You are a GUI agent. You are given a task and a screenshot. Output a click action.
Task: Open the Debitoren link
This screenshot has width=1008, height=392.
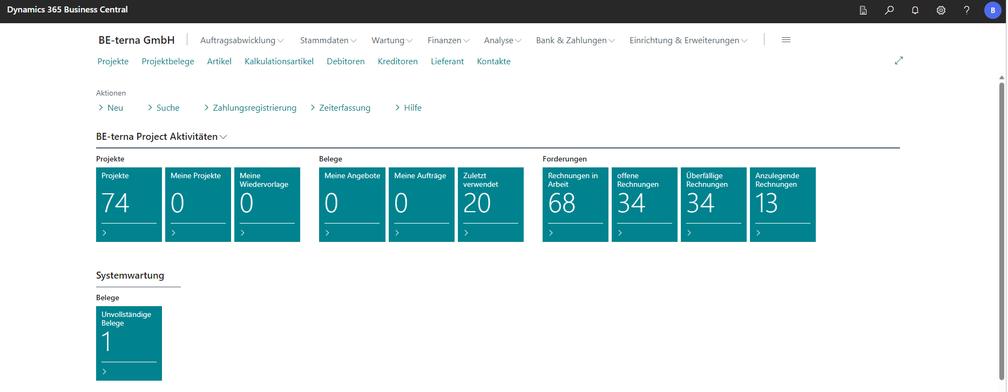click(x=346, y=62)
